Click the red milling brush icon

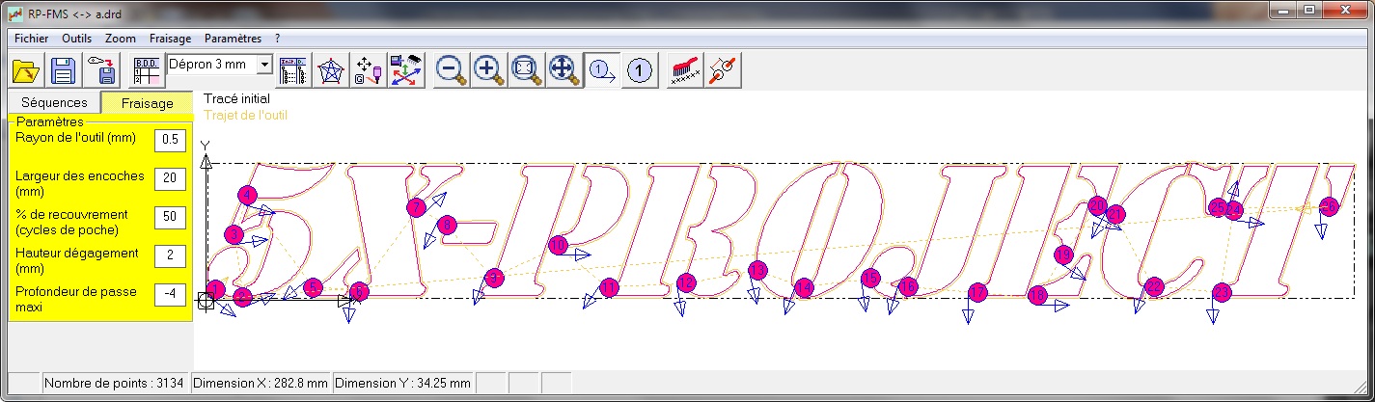click(685, 70)
